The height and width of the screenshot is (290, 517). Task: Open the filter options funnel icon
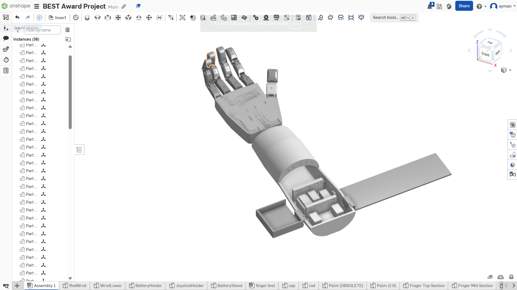pos(18,30)
